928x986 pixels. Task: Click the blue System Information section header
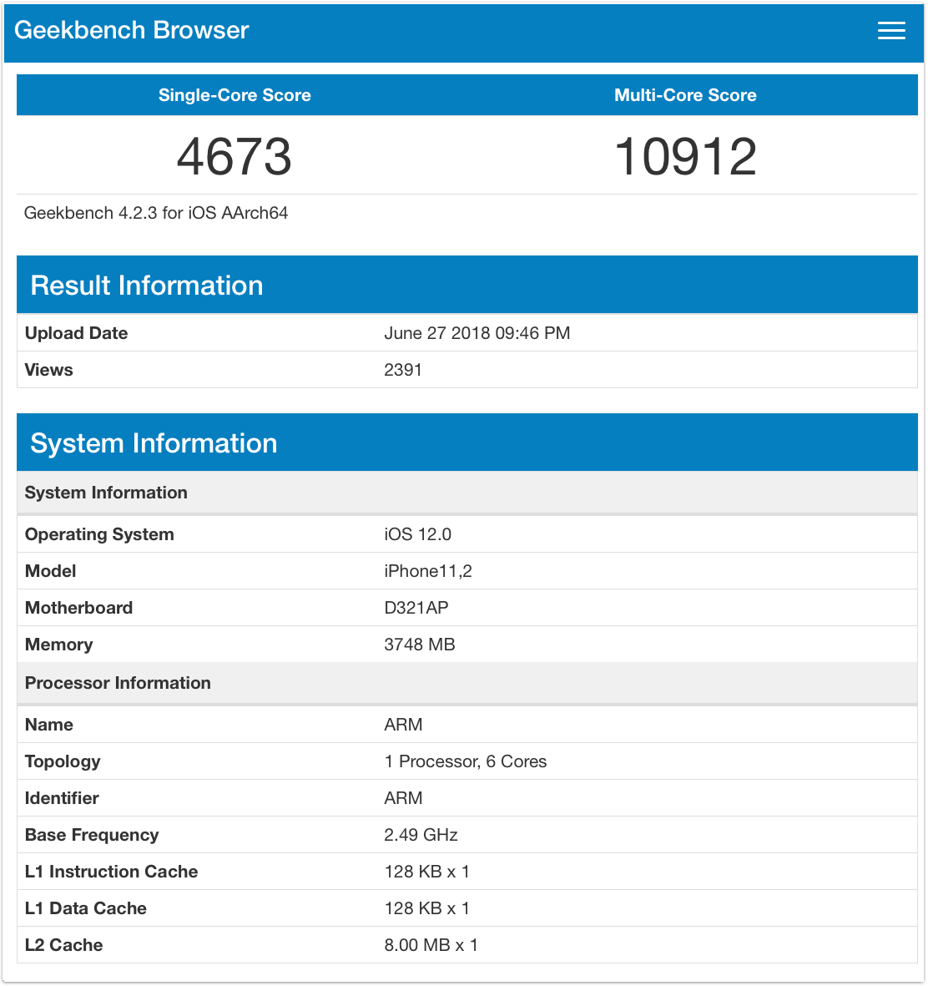467,442
